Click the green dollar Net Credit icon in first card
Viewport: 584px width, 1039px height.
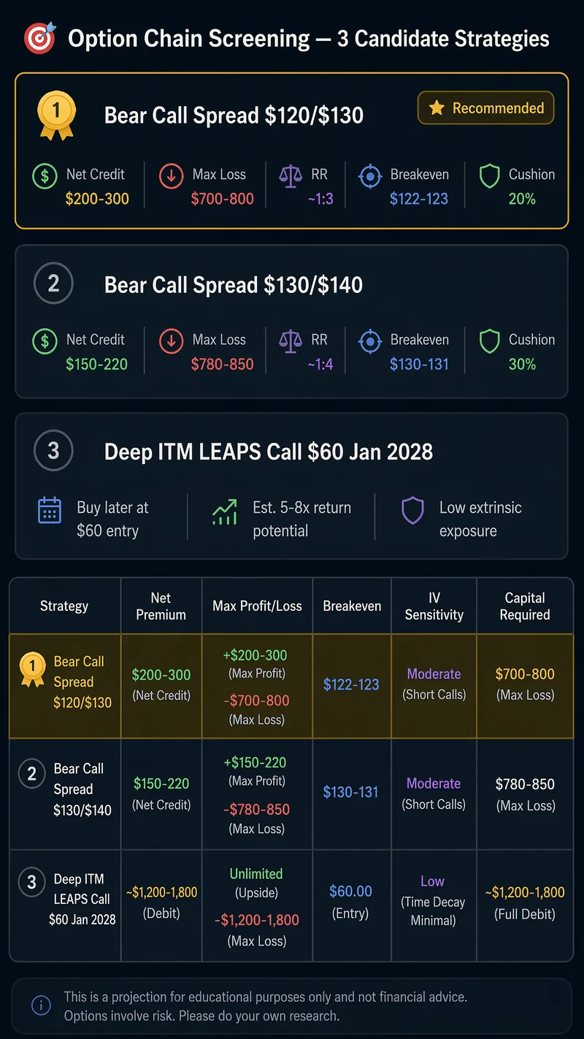pos(45,176)
